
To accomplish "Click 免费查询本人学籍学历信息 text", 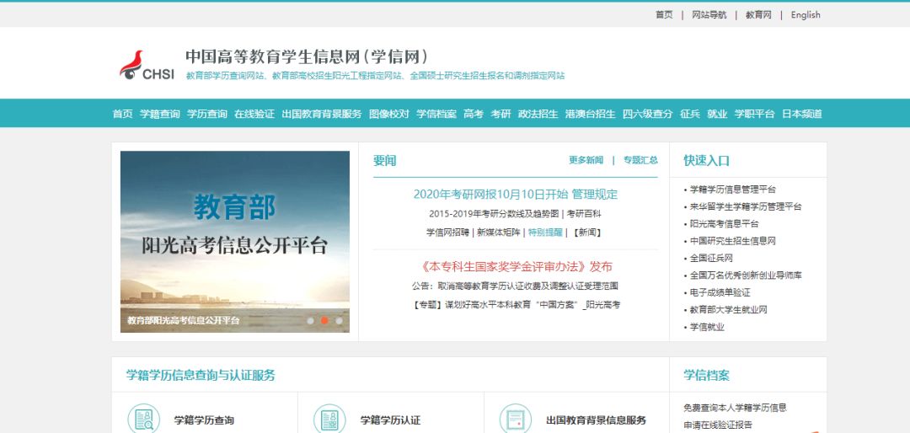I will pos(736,408).
